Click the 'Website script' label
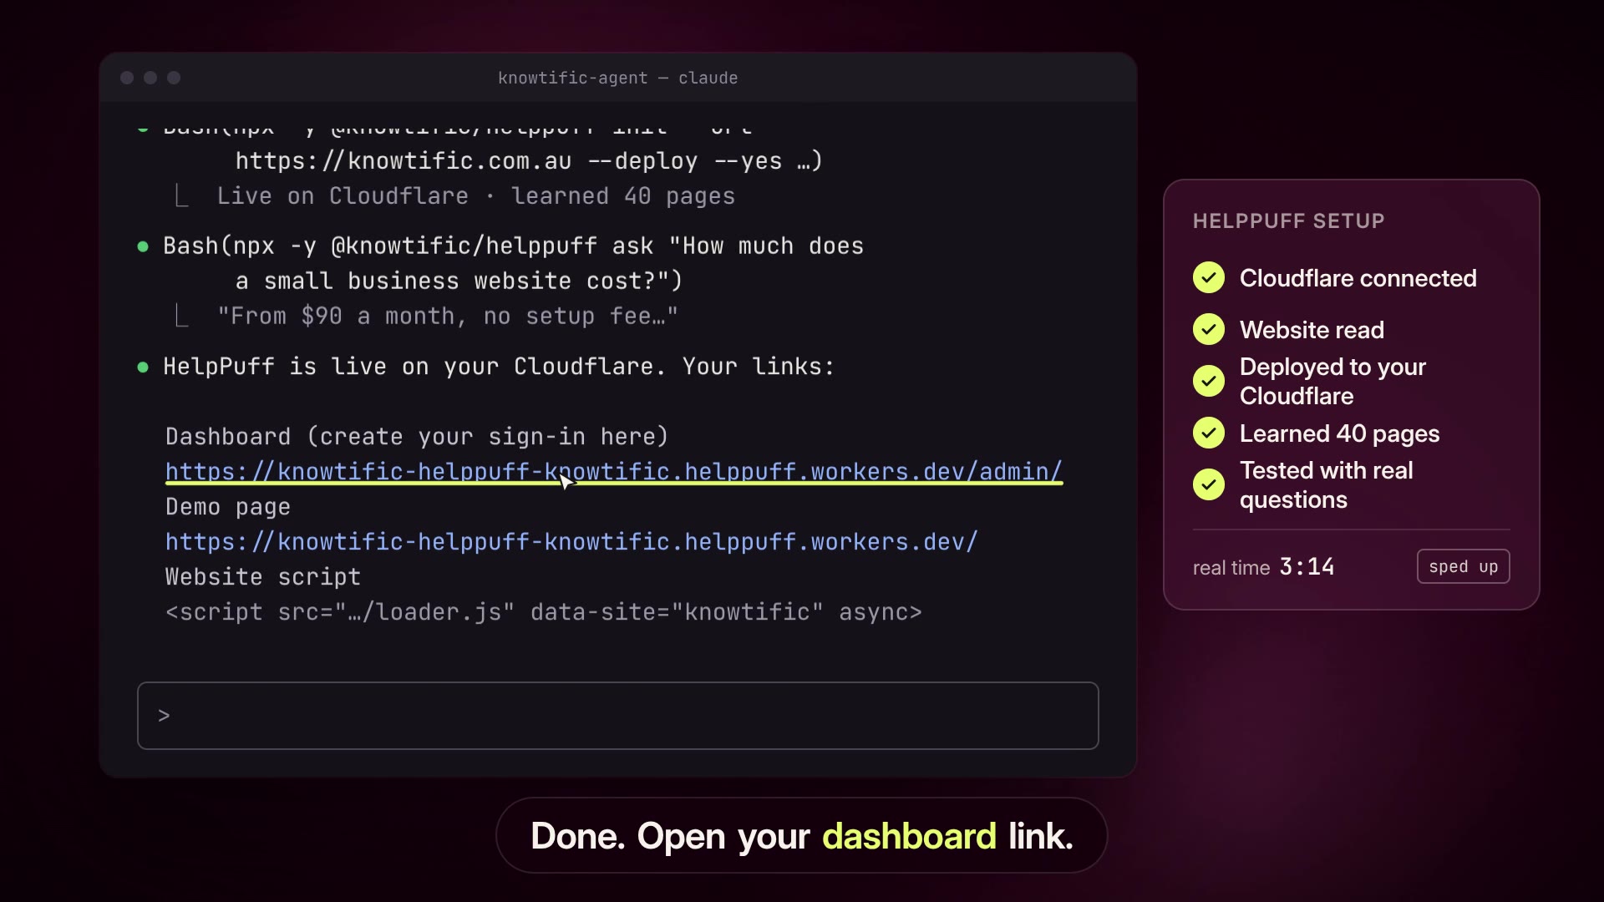Screen dimensions: 1604x902 click(263, 577)
